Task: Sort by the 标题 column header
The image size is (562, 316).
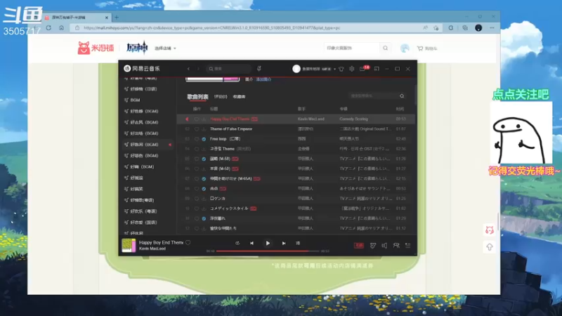Action: (214, 109)
